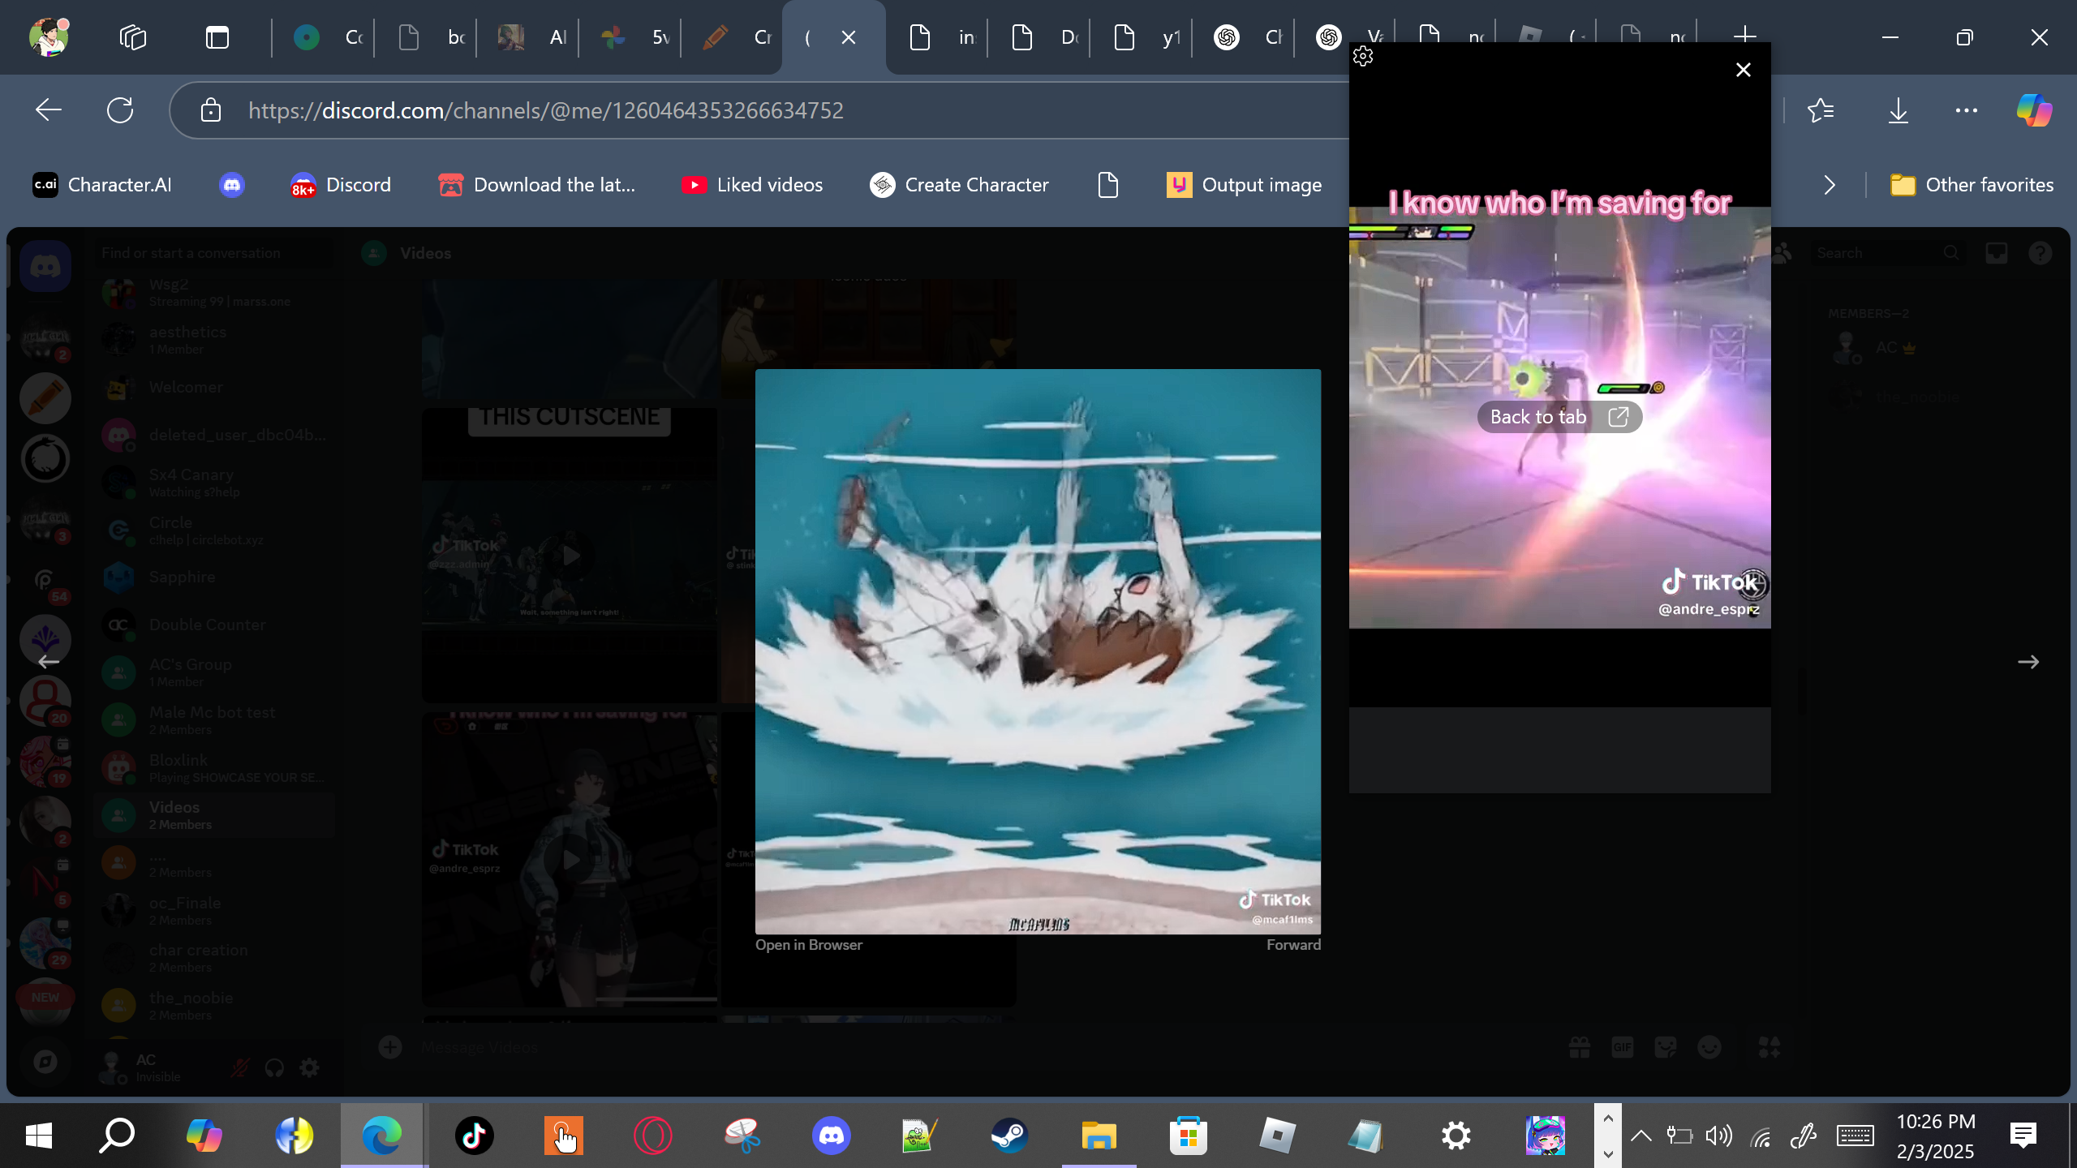Open the notification center icon
This screenshot has width=2077, height=1168.
[x=2023, y=1136]
